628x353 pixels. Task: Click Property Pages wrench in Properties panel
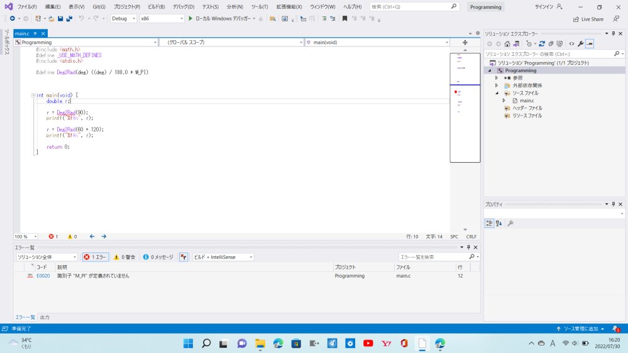[x=510, y=224]
